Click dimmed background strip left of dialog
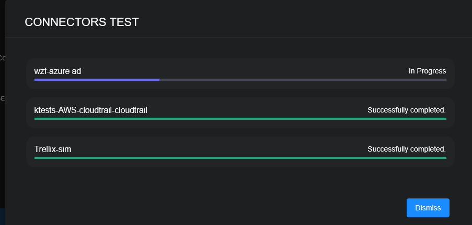 tap(2, 156)
